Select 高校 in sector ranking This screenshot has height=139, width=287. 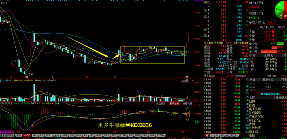coord(252,135)
